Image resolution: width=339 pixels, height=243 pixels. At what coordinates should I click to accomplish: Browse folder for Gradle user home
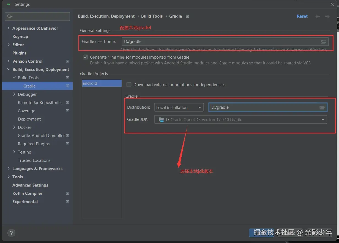pos(324,42)
